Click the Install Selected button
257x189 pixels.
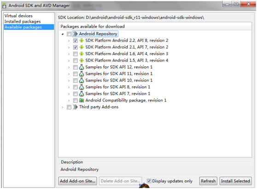[235, 181]
